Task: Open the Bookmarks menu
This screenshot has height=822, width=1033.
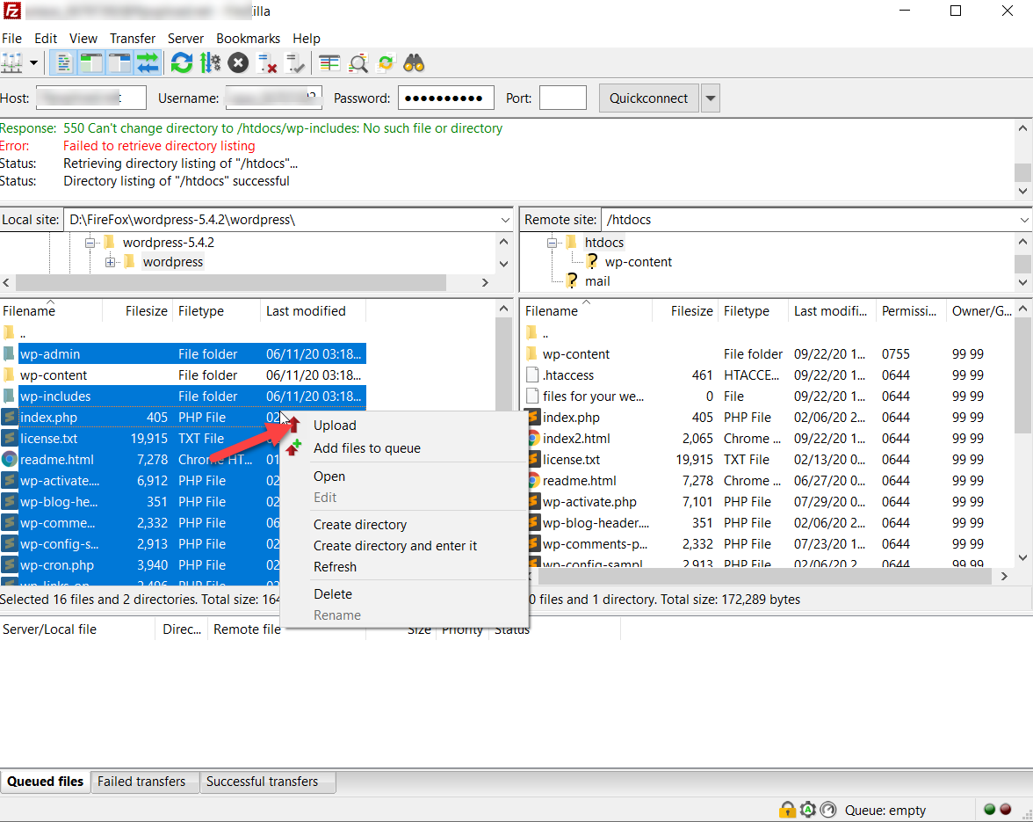Action: [248, 38]
